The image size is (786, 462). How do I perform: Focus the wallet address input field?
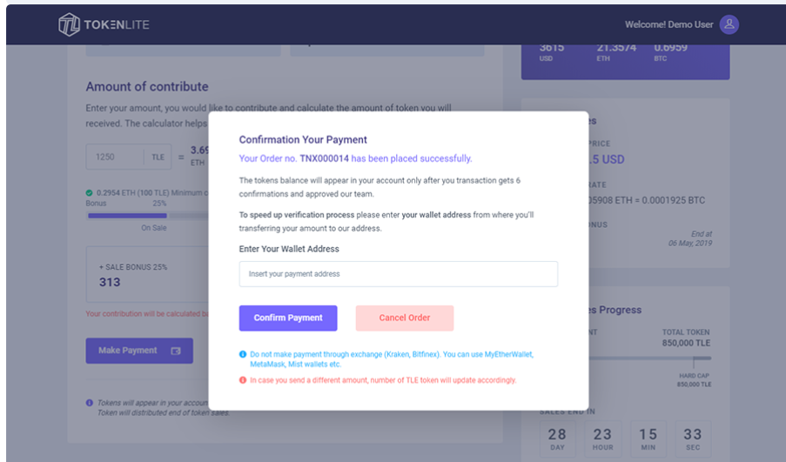click(x=398, y=274)
